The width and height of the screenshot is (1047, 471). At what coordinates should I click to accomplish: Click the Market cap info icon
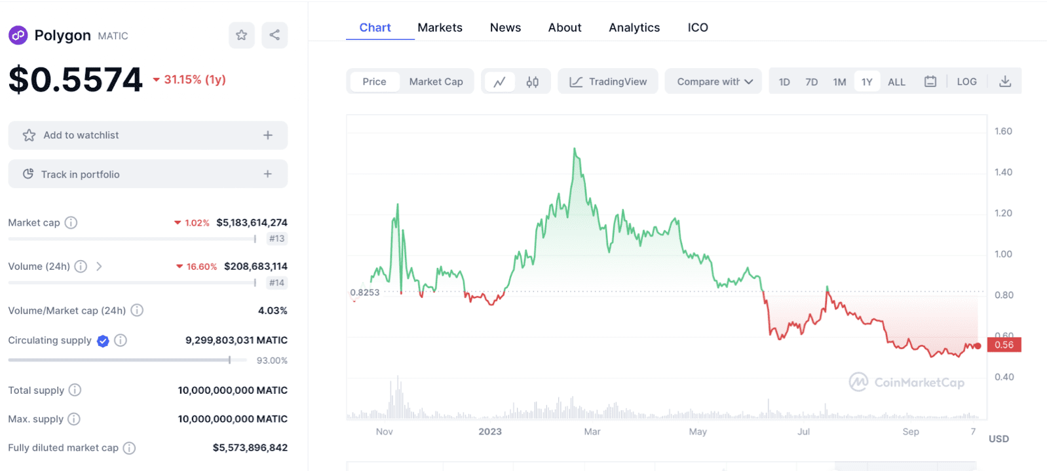[71, 223]
